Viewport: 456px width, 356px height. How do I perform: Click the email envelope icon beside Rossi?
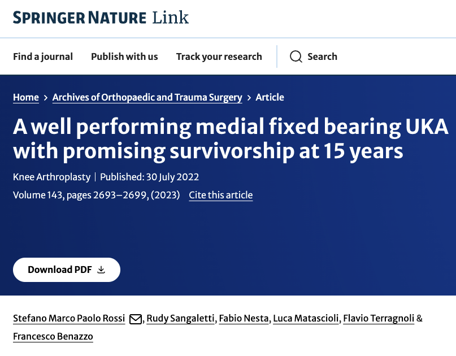pos(136,319)
